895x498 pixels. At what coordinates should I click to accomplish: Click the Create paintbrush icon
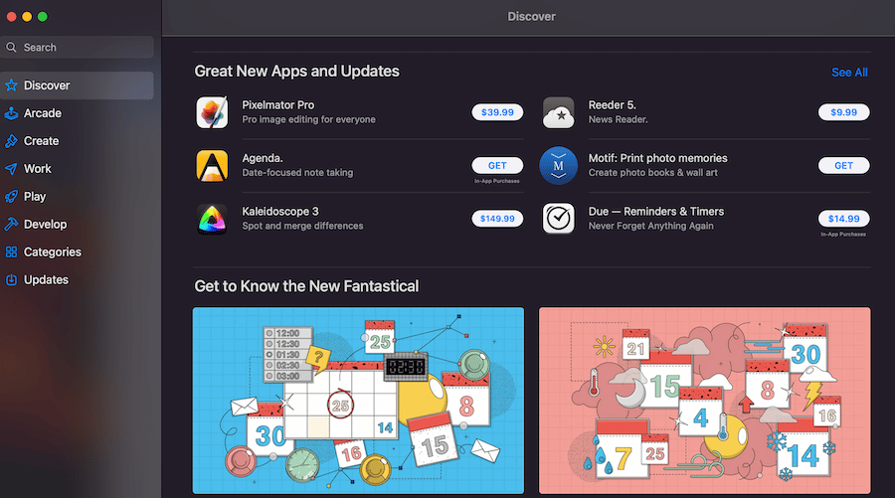pyautogui.click(x=11, y=141)
